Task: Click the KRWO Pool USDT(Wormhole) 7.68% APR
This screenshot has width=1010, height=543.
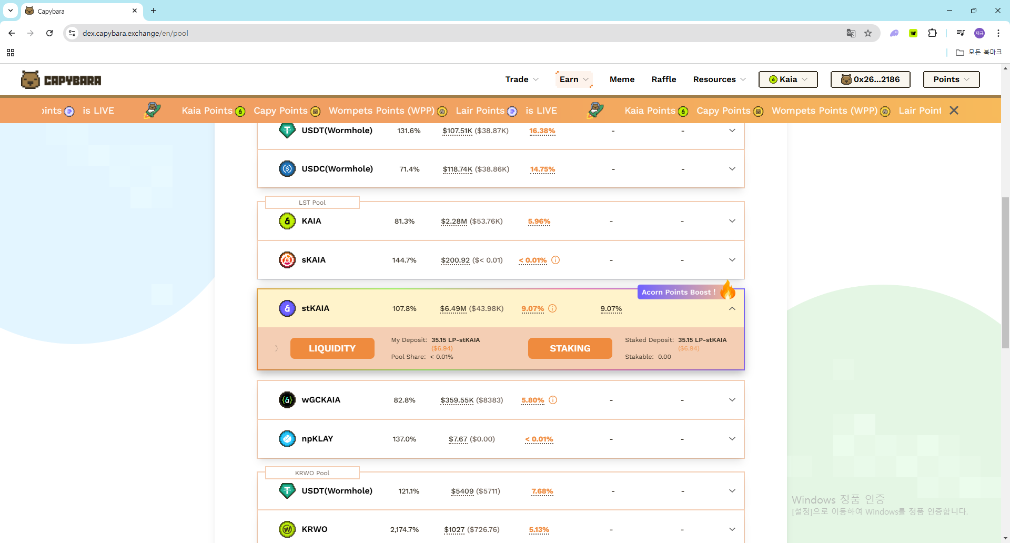Action: (542, 491)
